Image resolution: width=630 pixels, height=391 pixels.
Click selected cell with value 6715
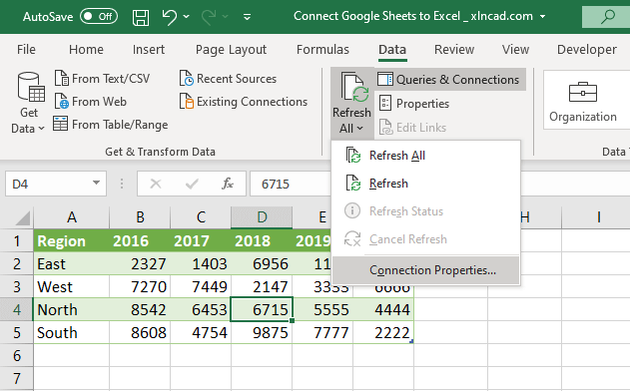(262, 309)
